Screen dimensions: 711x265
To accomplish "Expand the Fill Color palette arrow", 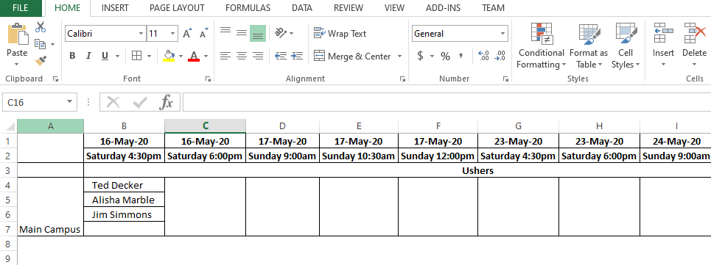I will click(181, 56).
